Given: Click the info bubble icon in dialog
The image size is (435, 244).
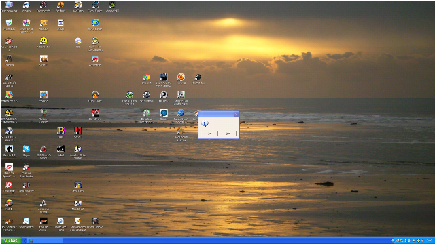Looking at the screenshot, I should (x=205, y=123).
